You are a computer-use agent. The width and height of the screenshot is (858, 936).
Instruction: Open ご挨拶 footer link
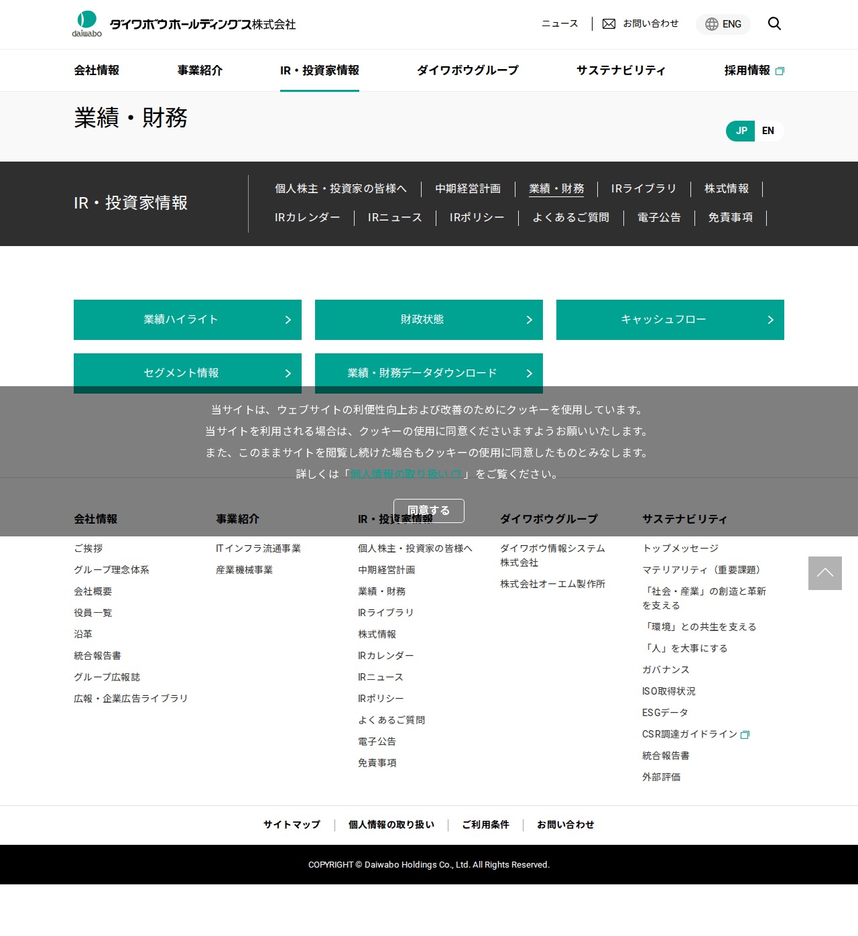tap(88, 548)
